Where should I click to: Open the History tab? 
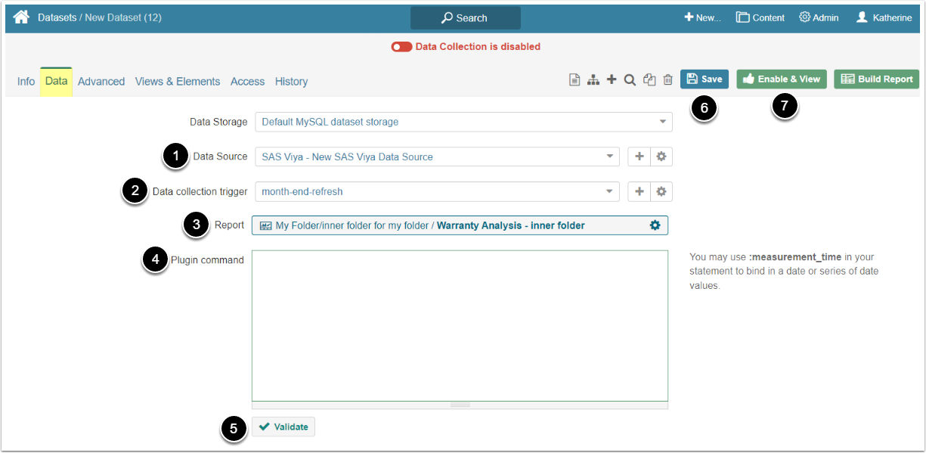[x=291, y=82]
